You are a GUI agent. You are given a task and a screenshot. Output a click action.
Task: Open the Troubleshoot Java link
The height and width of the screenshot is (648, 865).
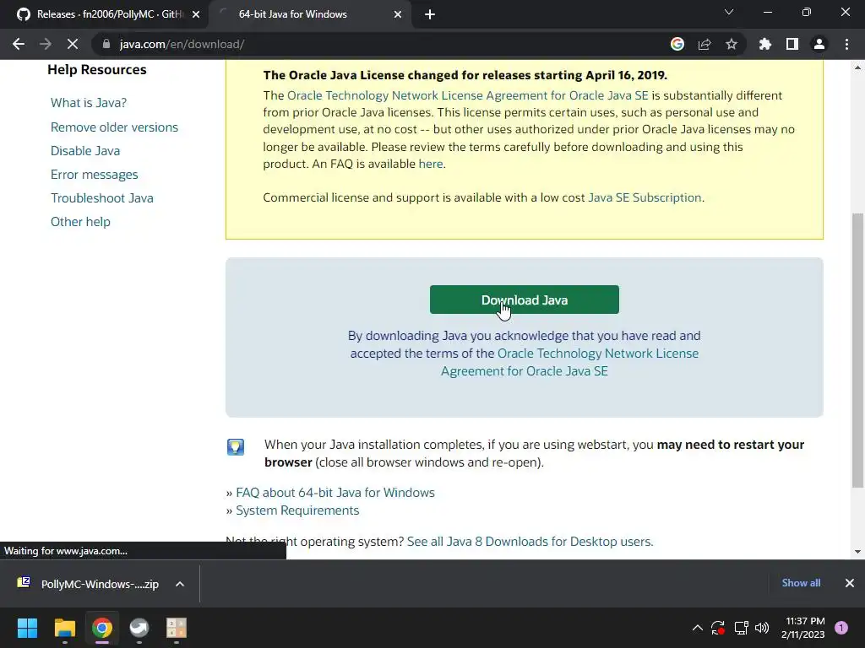pyautogui.click(x=102, y=197)
